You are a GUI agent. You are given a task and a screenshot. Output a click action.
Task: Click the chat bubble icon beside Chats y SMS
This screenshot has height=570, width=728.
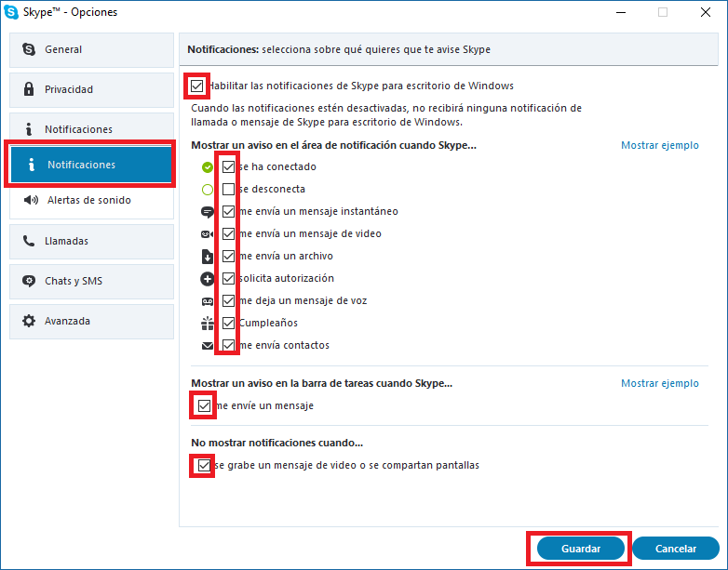coord(29,281)
